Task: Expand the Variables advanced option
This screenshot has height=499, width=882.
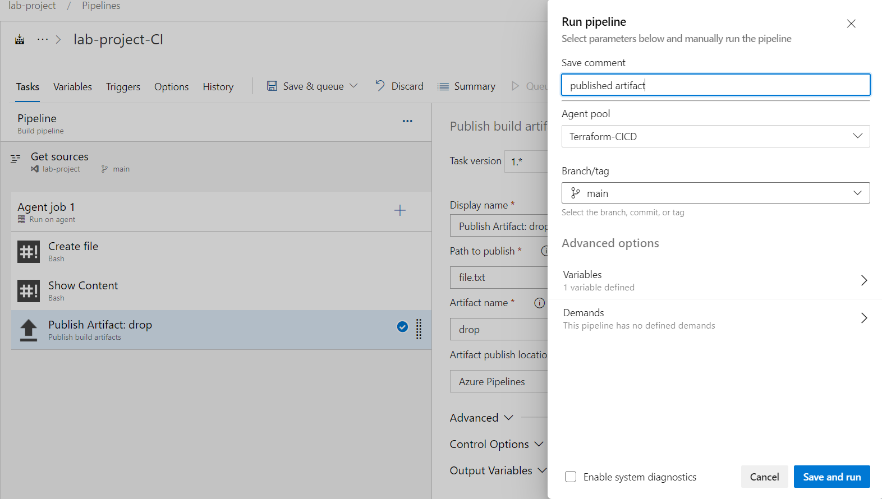Action: 715,280
